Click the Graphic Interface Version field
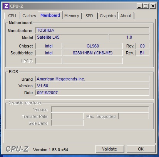 coord(100,110)
